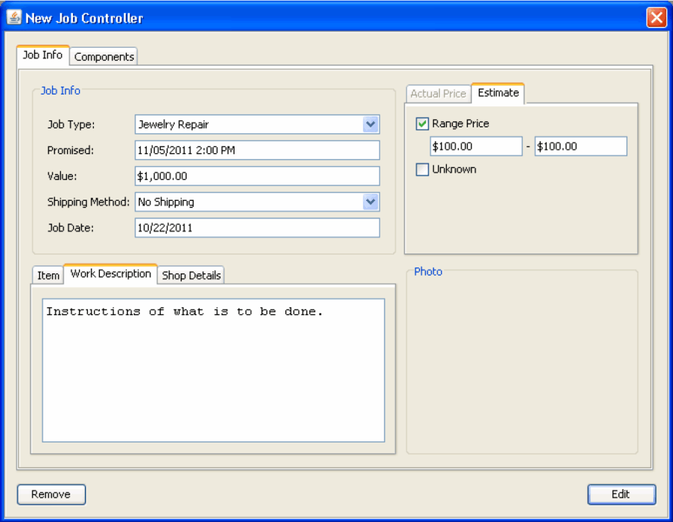
Task: Uncheck the Range Price checkbox
Action: [423, 124]
